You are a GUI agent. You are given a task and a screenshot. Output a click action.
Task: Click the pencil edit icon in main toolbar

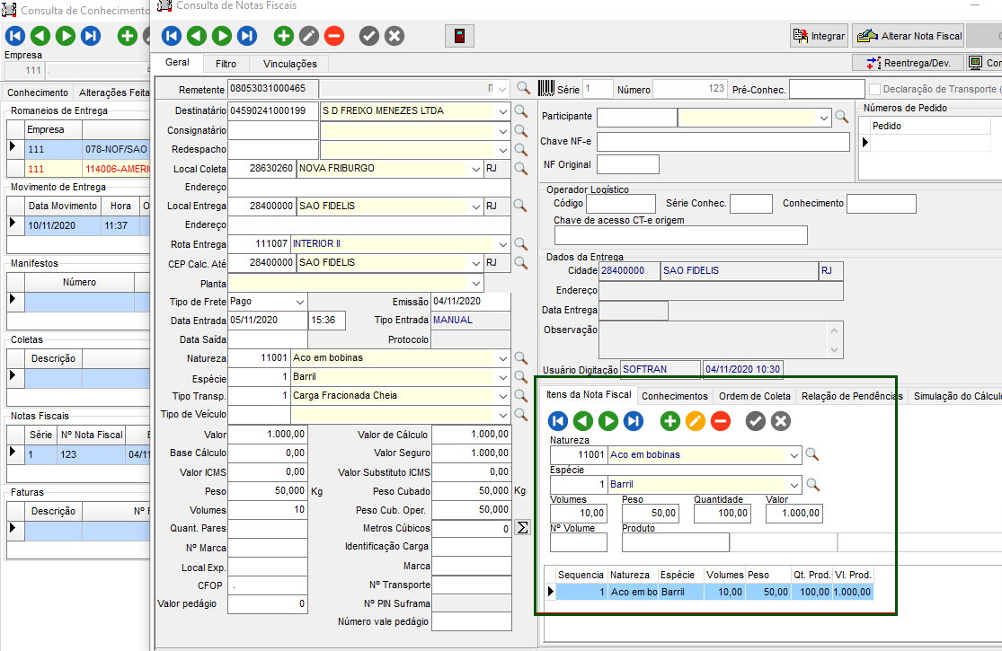click(309, 36)
